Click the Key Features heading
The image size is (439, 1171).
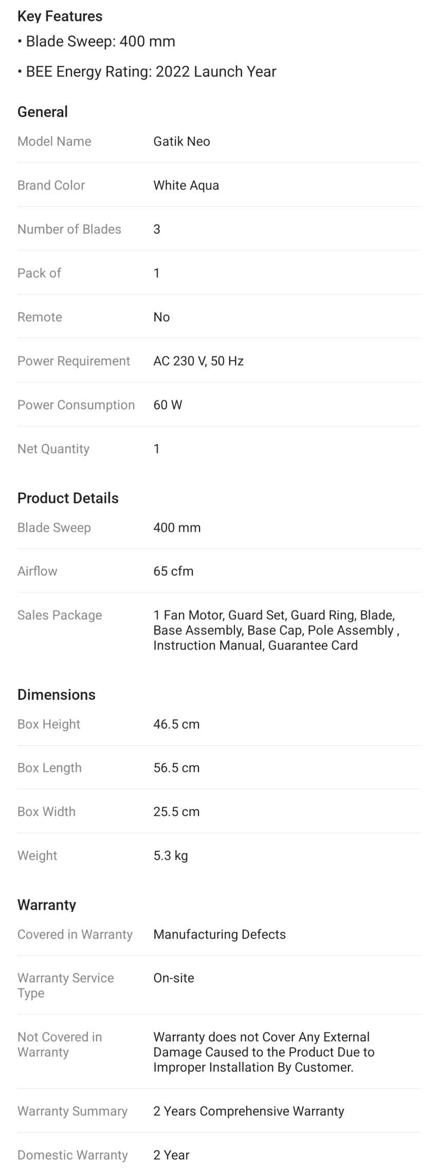click(x=60, y=16)
